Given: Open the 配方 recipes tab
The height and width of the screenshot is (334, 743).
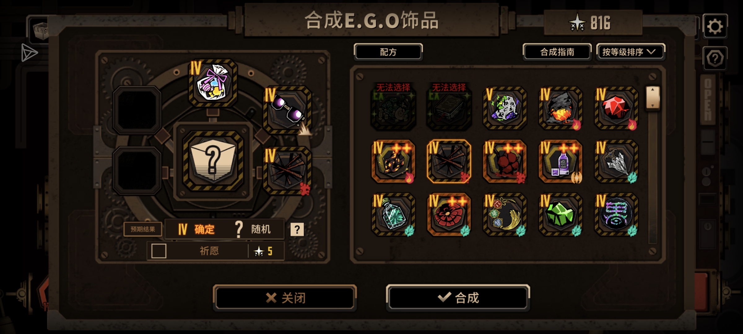Looking at the screenshot, I should (388, 52).
